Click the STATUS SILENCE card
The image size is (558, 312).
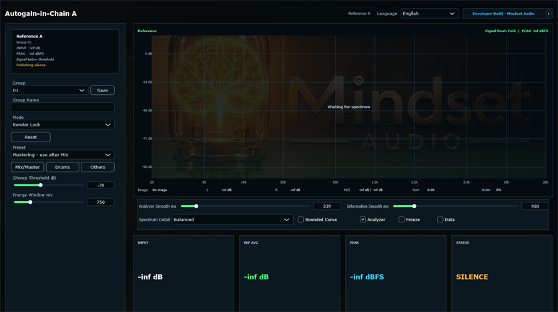point(502,273)
